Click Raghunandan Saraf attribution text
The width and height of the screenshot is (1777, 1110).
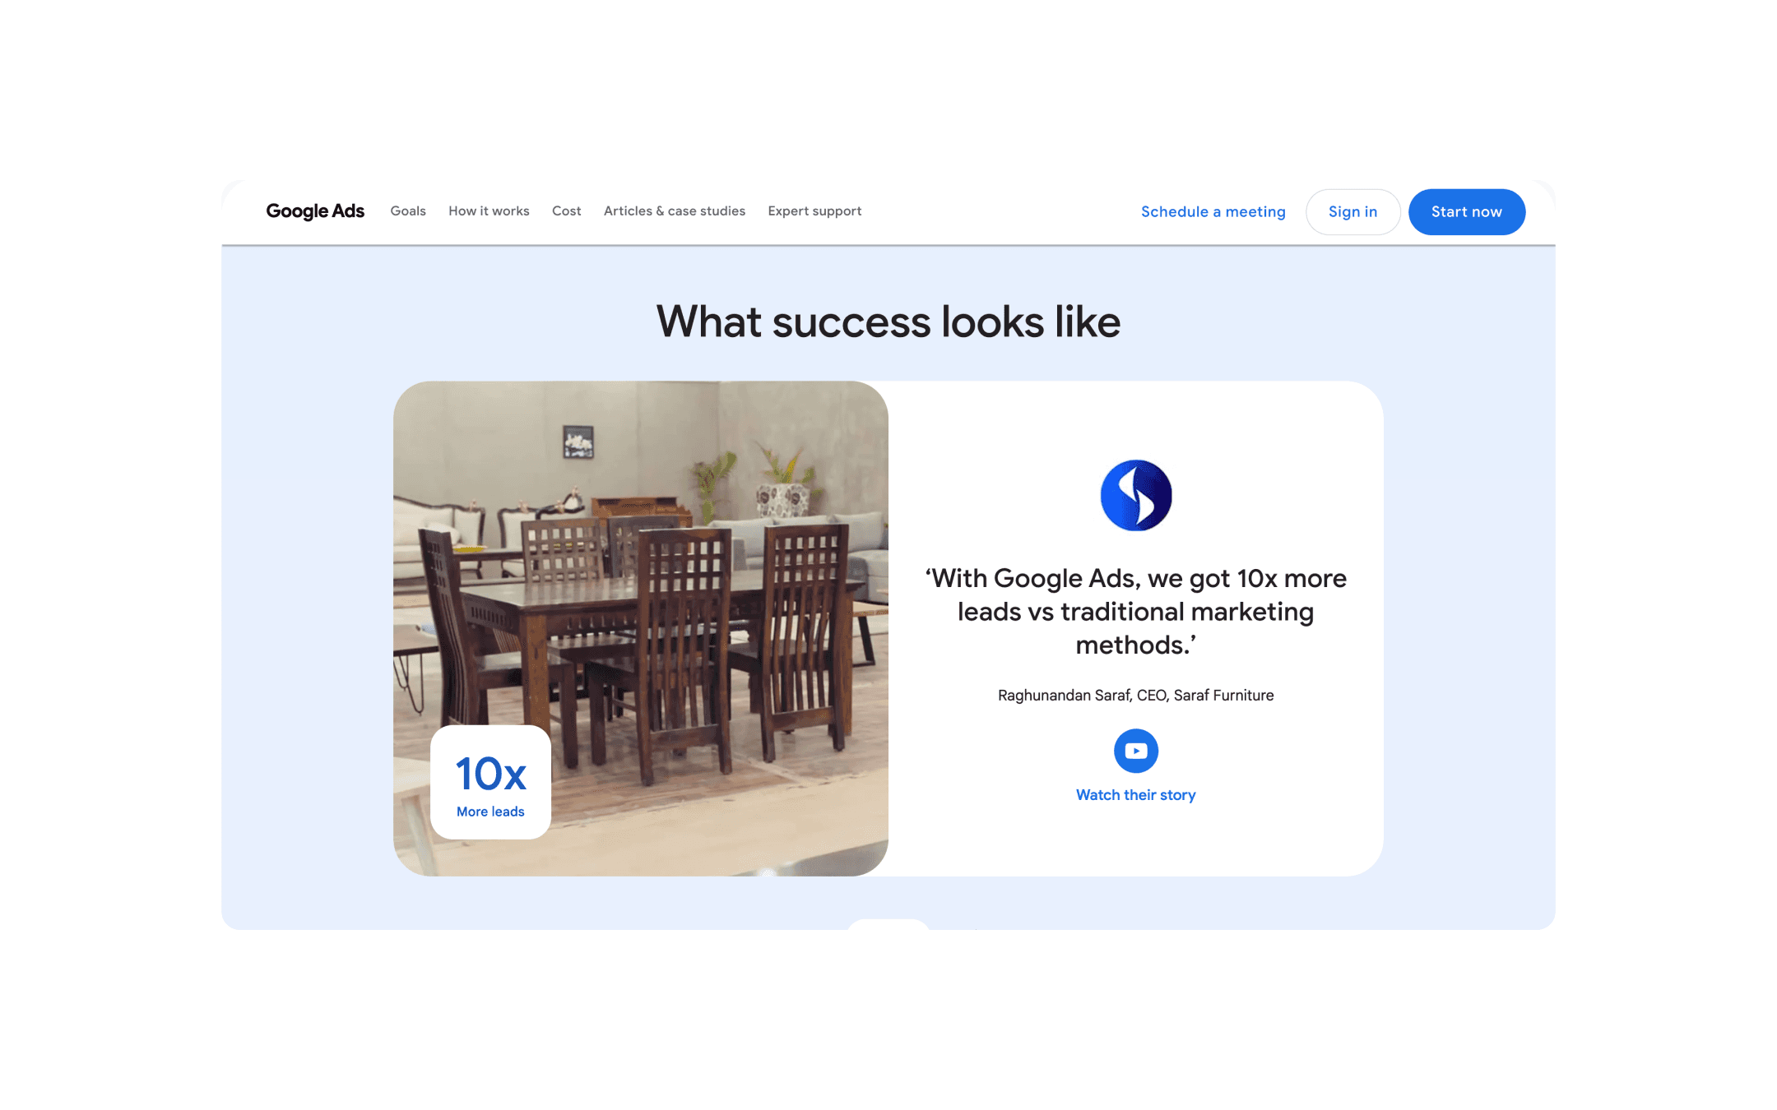tap(1135, 696)
